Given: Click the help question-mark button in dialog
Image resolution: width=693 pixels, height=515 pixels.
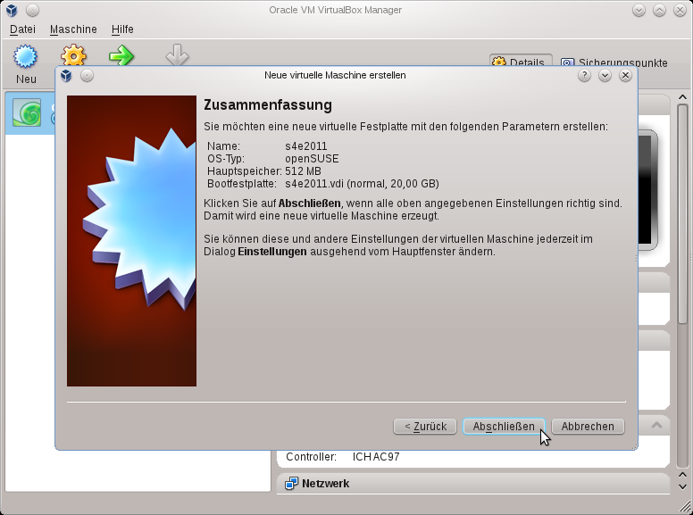Looking at the screenshot, I should (x=584, y=76).
